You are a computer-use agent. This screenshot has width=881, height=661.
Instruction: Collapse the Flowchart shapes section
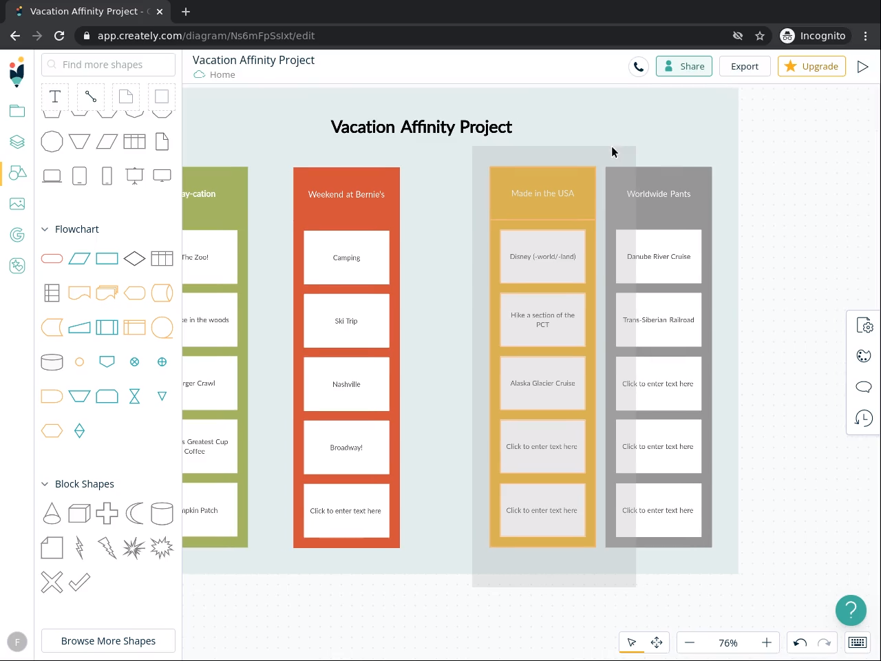[x=45, y=229]
